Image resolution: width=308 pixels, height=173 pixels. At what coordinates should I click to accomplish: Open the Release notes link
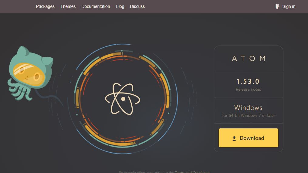tap(248, 89)
